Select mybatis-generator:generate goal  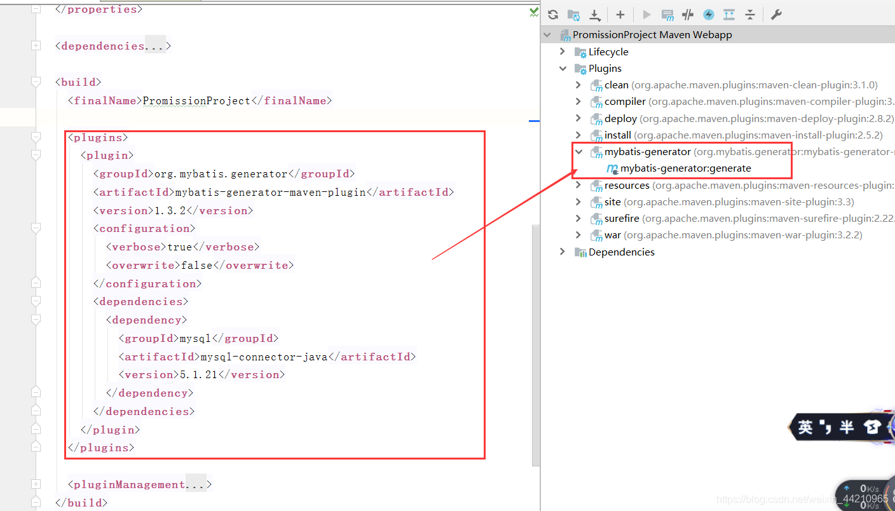pos(686,168)
